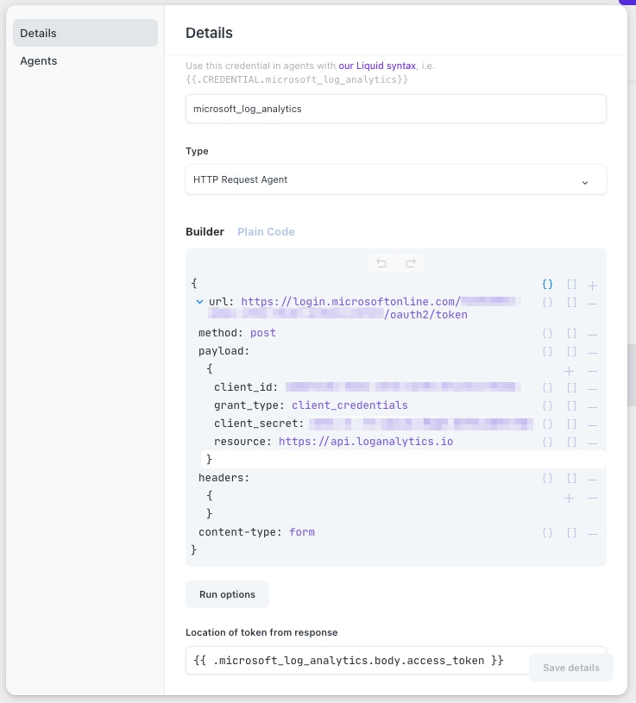Open the Details sidebar item
The width and height of the screenshot is (636, 703).
(39, 33)
